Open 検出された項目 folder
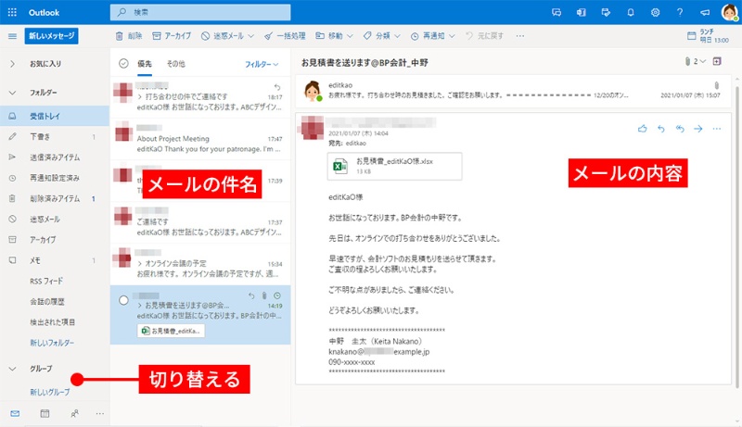This screenshot has width=742, height=427. click(55, 322)
